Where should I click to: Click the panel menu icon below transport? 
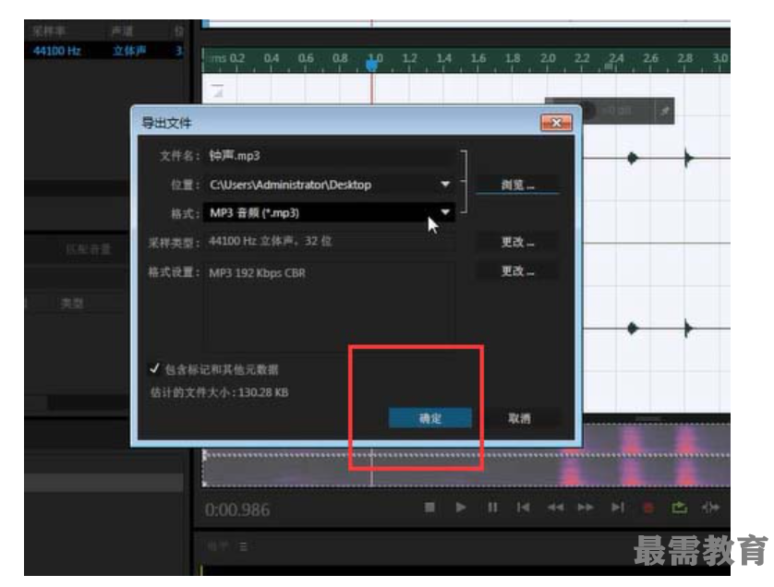pos(243,546)
